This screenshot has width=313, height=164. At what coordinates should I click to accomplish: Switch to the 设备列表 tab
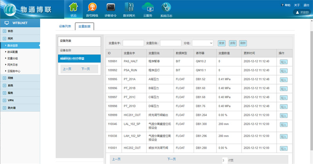pyautogui.click(x=65, y=26)
